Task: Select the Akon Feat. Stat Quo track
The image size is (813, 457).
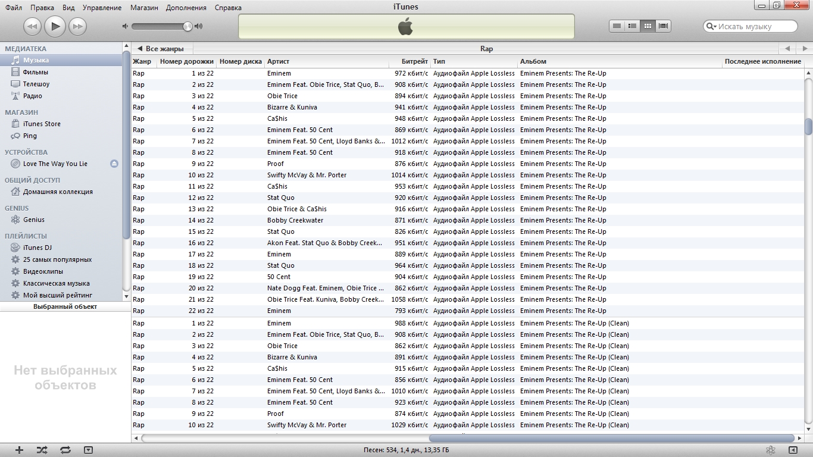Action: click(468, 243)
